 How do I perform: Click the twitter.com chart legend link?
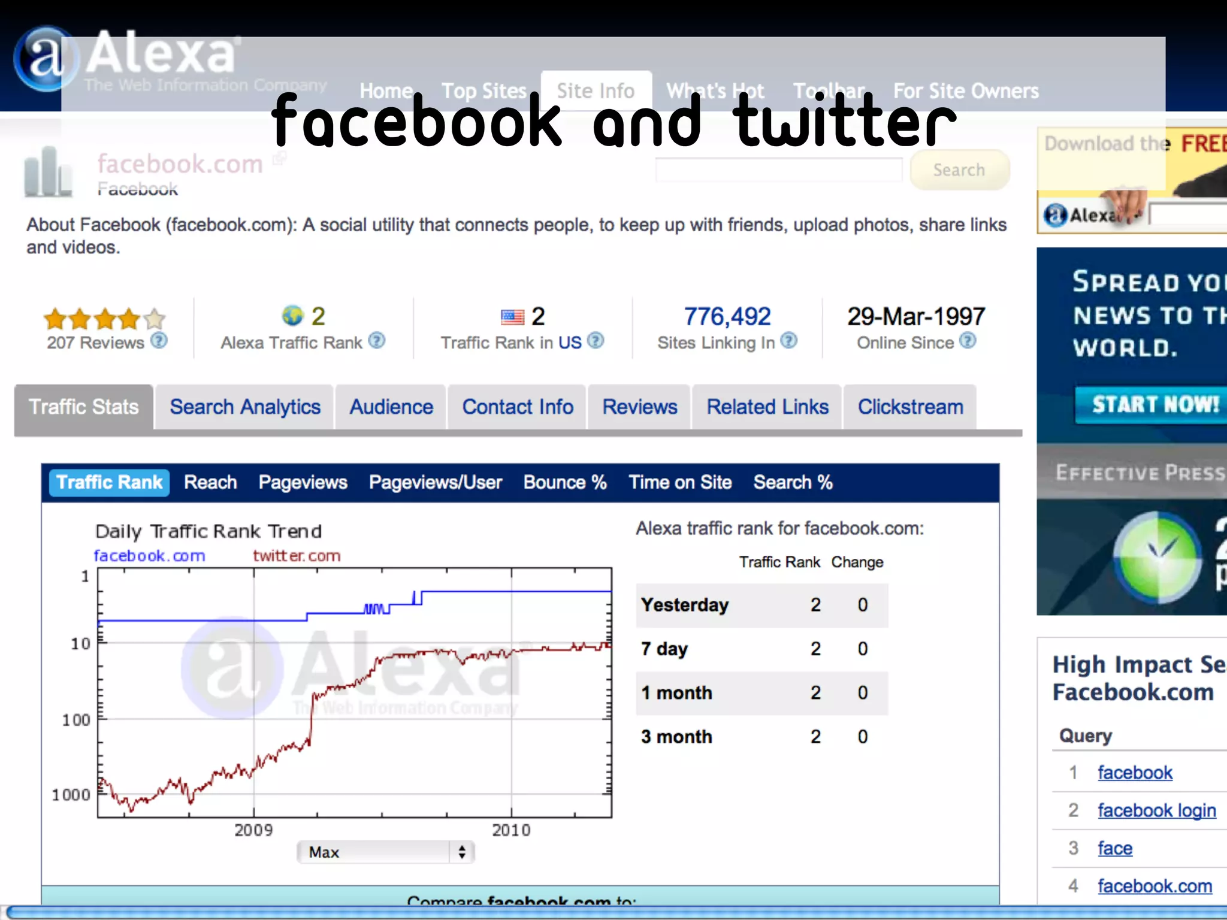pos(297,556)
